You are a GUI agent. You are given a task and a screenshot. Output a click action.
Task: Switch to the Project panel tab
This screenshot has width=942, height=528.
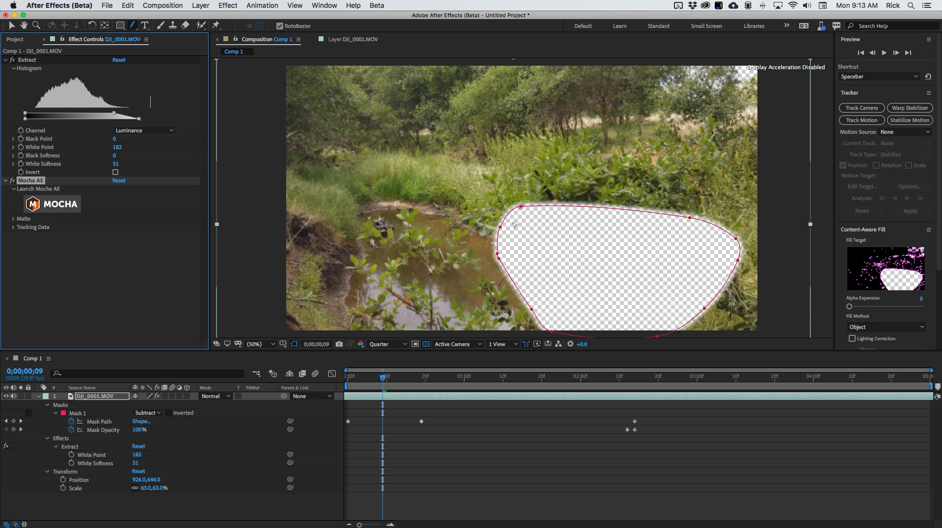pos(15,39)
